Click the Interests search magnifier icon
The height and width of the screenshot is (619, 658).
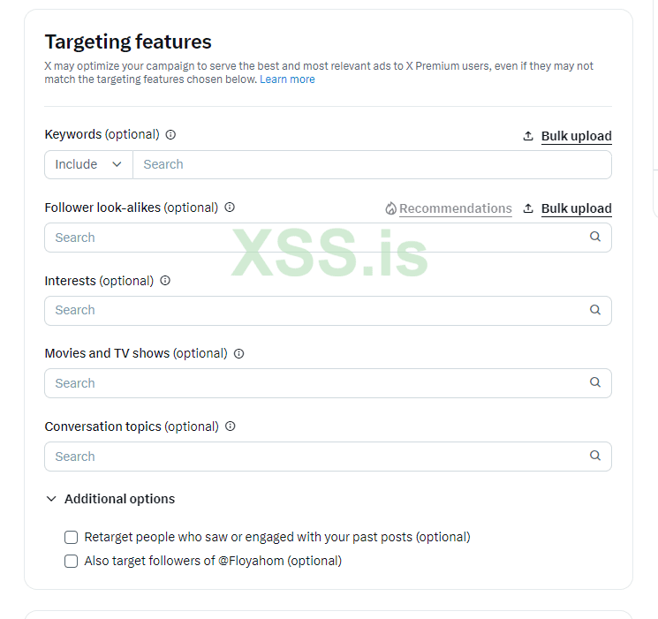(x=595, y=310)
